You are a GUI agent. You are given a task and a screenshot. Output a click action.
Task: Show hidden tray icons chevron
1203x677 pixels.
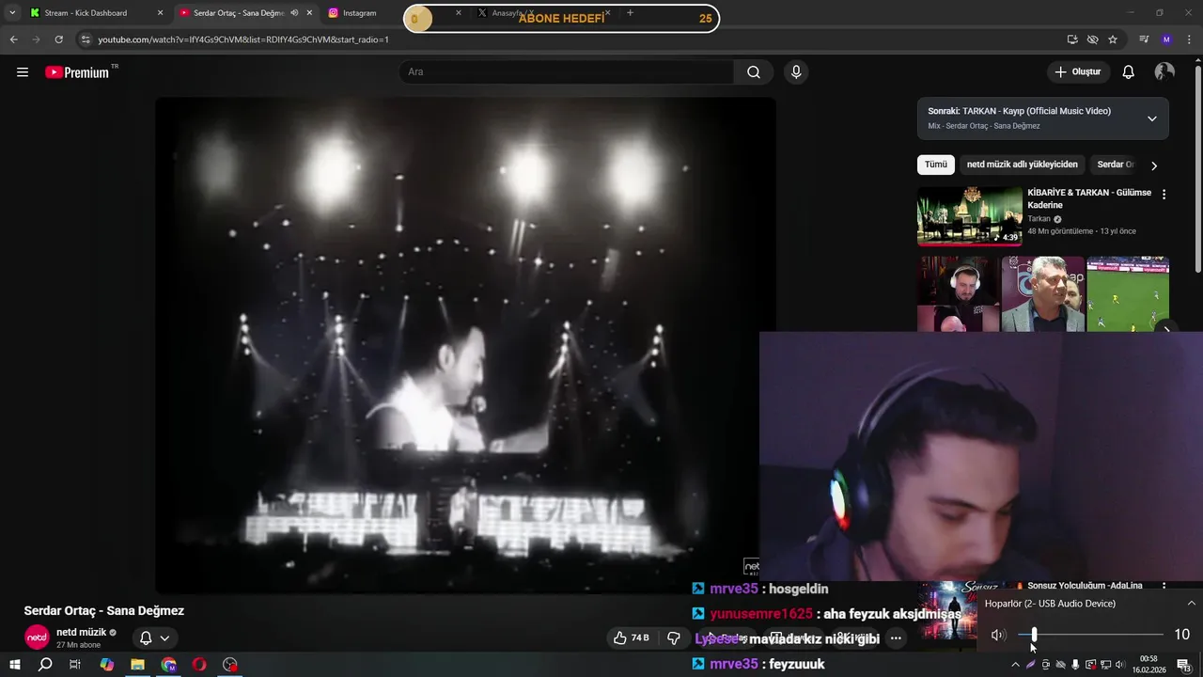[1015, 665]
